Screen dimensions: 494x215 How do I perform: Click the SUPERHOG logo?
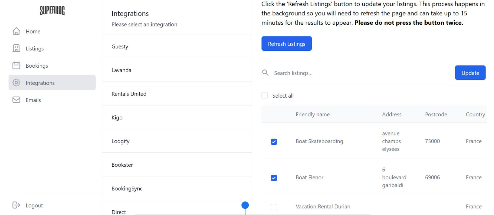tap(52, 11)
